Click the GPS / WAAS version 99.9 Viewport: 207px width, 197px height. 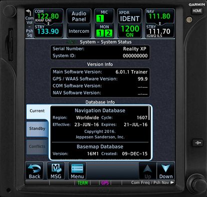[x=143, y=79]
